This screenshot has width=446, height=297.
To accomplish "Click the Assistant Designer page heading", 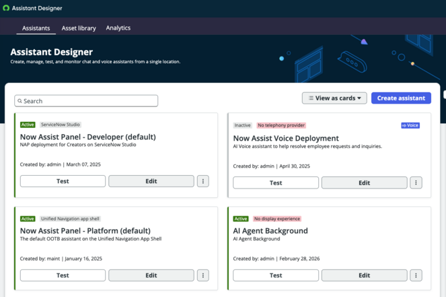I will [52, 52].
